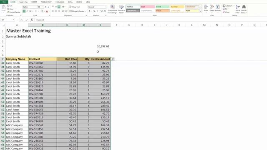Toggle bottom align in the Alignment group

pyautogui.click(x=59, y=7)
